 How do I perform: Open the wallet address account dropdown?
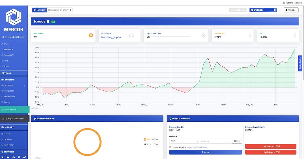pyautogui.click(x=291, y=10)
